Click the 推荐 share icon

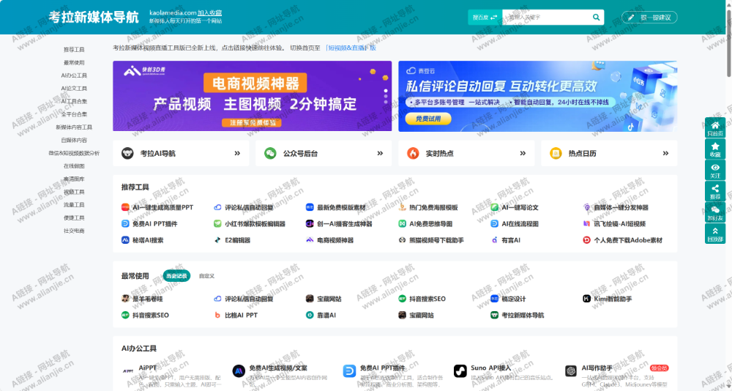click(714, 189)
